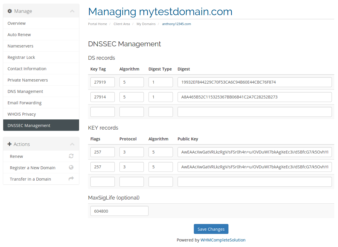Click the Save Changes button
338x247 pixels.
[211, 229]
